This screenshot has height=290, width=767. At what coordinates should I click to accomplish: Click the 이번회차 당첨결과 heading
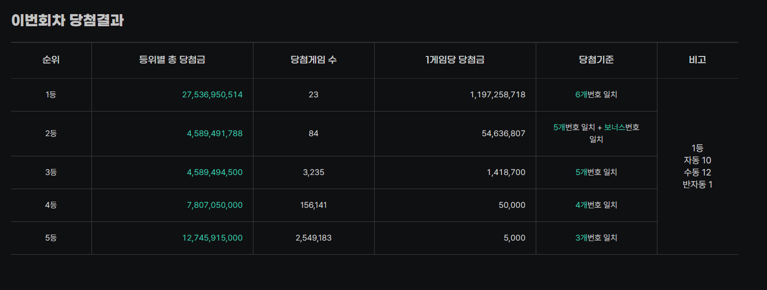coord(68,20)
